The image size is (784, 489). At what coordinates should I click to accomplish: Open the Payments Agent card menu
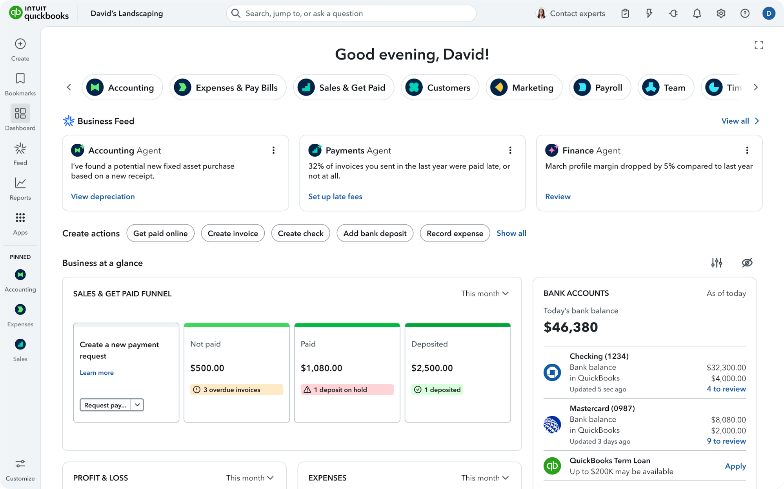510,150
